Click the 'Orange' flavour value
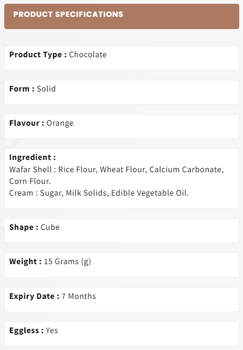This screenshot has height=350, width=243. click(60, 123)
